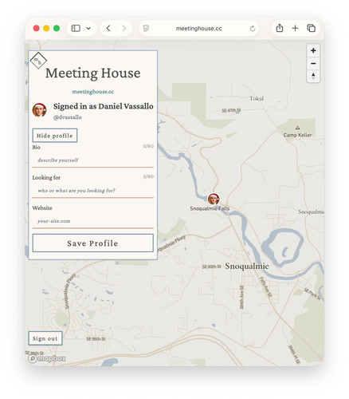Go back with the back arrow
The image size is (349, 399).
click(108, 28)
